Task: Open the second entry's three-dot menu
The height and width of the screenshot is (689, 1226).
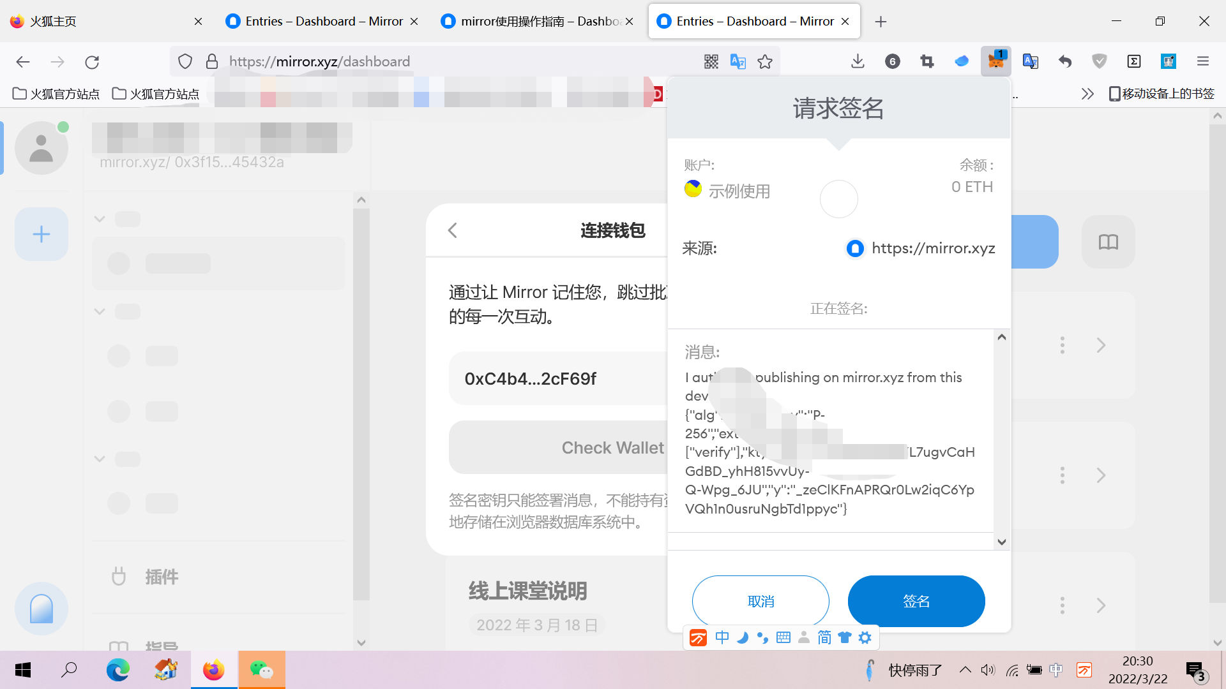Action: (1063, 475)
